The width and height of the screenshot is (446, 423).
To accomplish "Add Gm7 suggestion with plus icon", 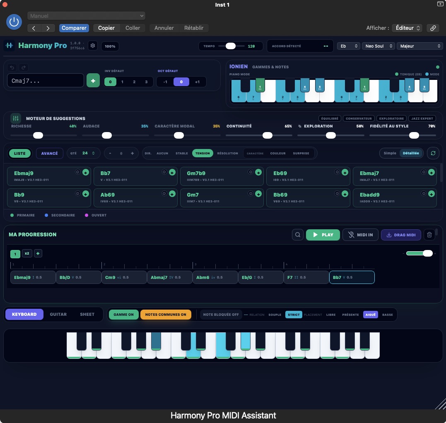I will click(x=258, y=194).
